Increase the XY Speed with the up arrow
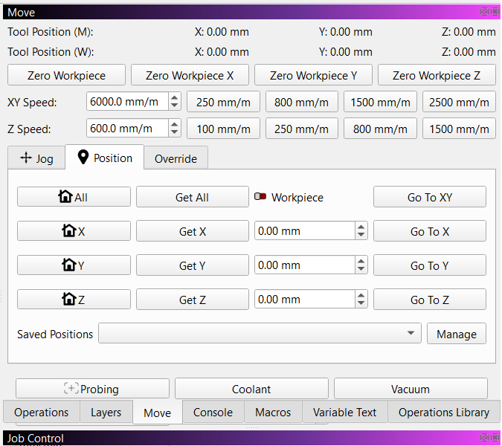Image resolution: width=502 pixels, height=446 pixels. point(174,98)
